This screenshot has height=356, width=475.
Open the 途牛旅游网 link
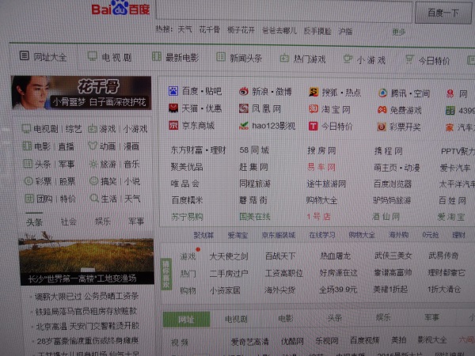(x=326, y=184)
